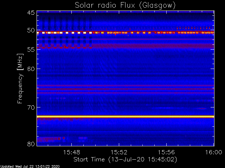The image size is (225, 168).
Task: Click the "Start Time (13-Jul-20 15:45:02)" label
Action: 125,160
